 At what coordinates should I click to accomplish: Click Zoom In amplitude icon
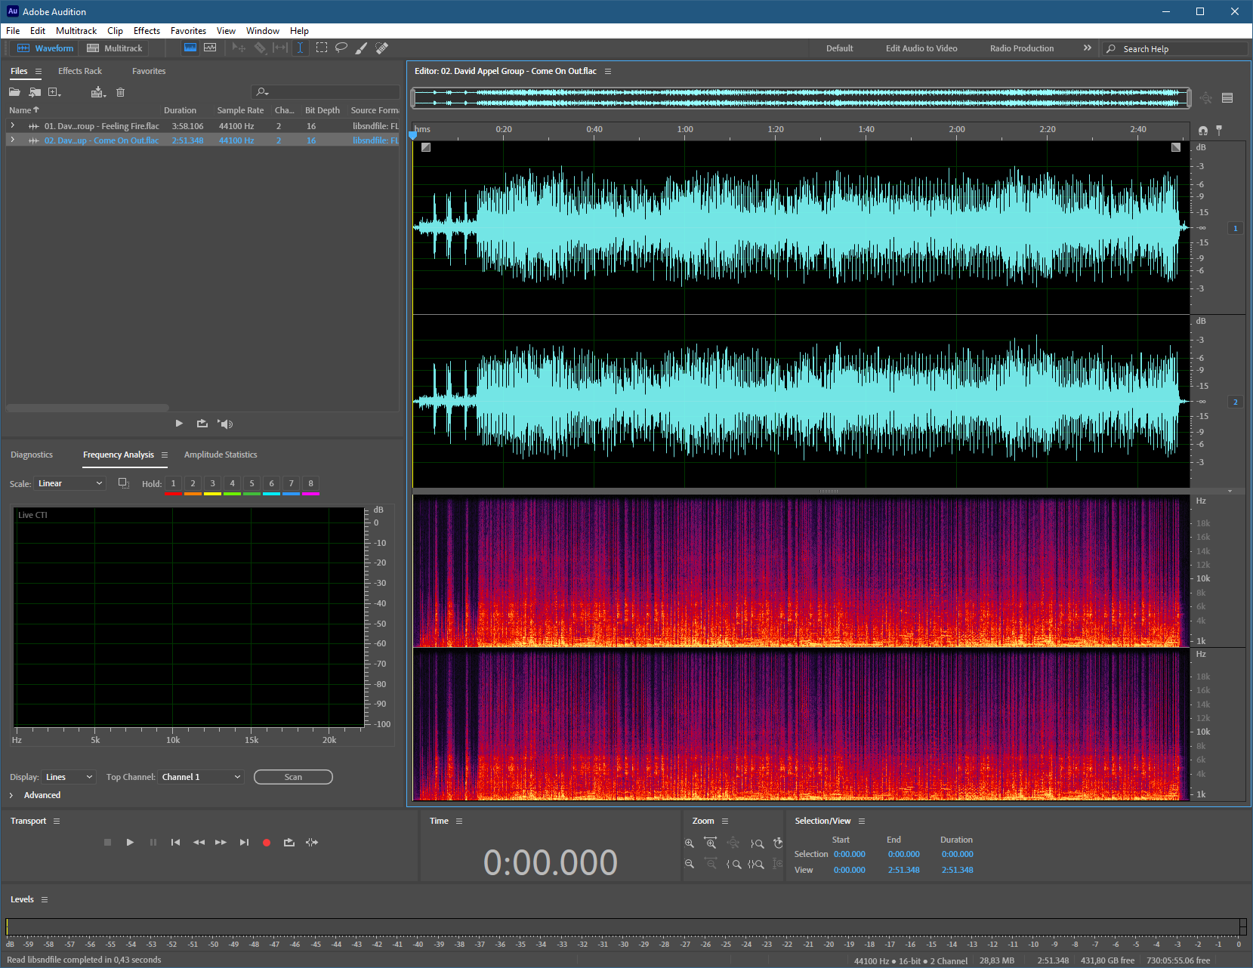(689, 843)
